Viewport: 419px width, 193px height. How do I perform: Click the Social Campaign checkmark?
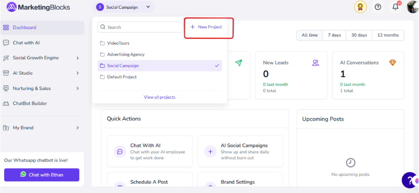[217, 66]
